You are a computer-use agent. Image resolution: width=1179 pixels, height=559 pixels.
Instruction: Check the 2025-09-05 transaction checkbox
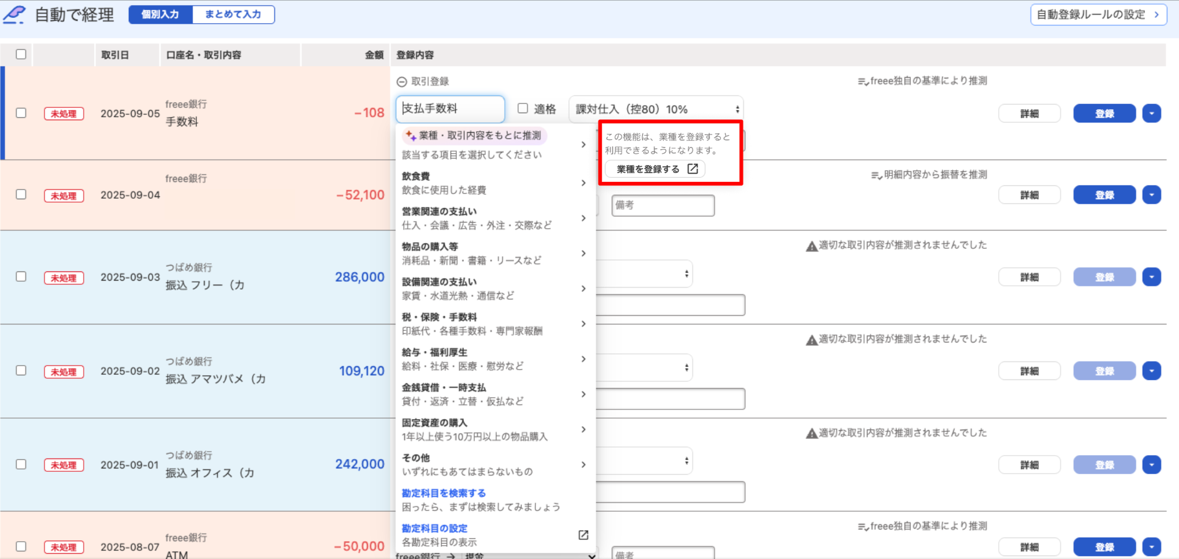coord(21,113)
